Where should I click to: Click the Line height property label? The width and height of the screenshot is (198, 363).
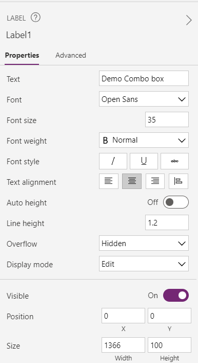pyautogui.click(x=25, y=223)
